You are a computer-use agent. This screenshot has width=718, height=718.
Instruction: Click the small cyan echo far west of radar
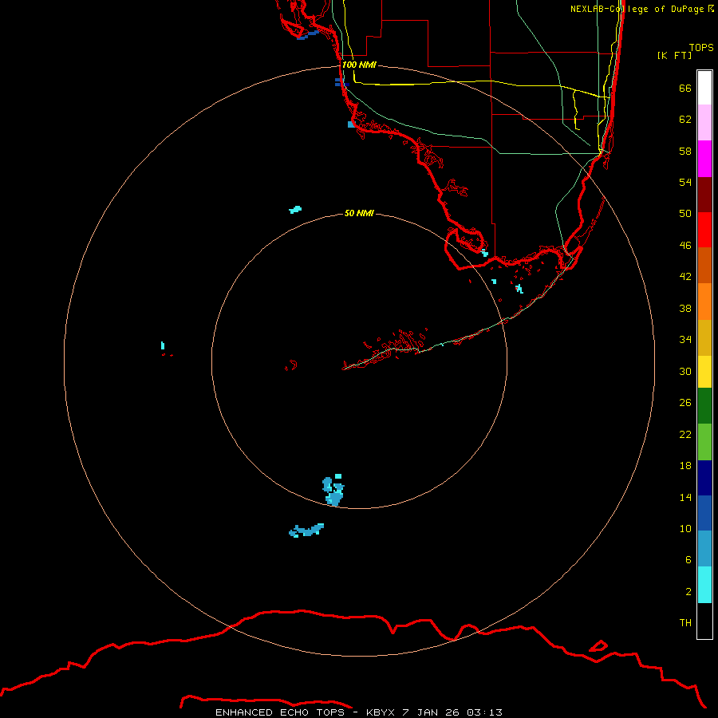coord(163,345)
